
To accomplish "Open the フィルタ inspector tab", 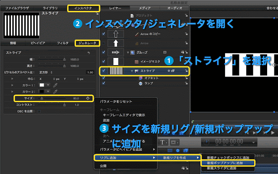I will click(x=63, y=43).
